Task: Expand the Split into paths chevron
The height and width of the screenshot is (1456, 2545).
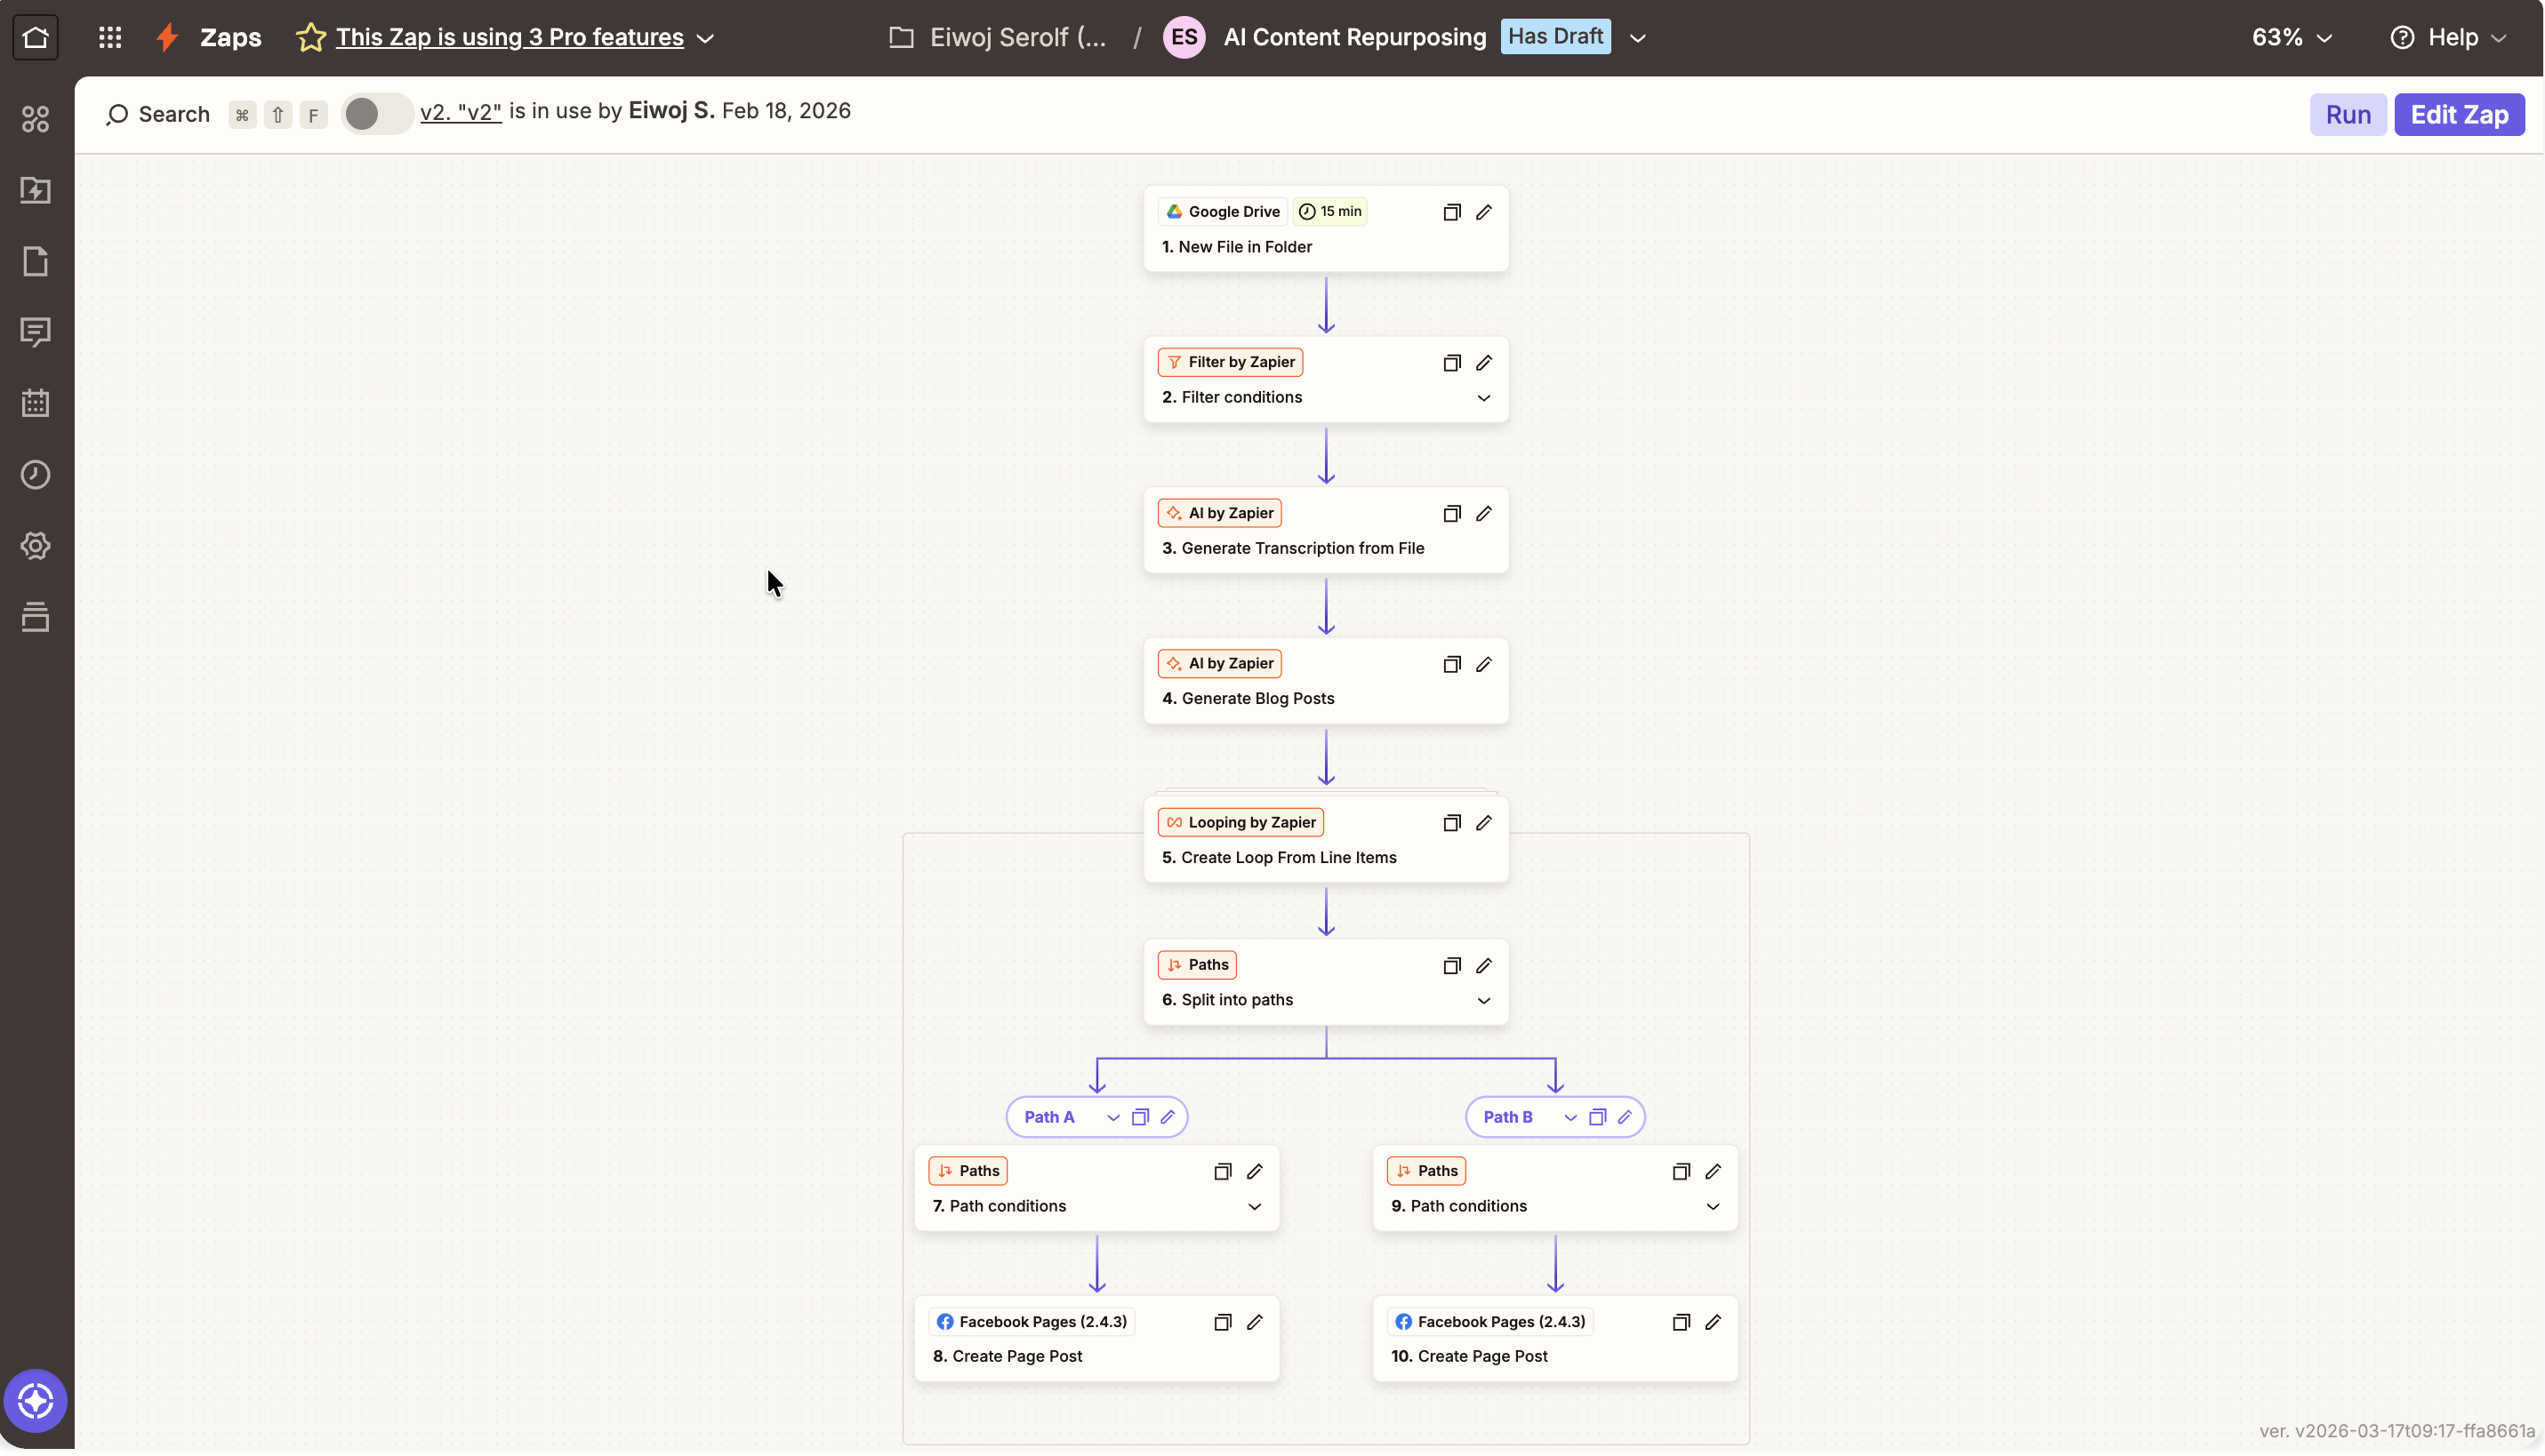Action: click(x=1483, y=1002)
